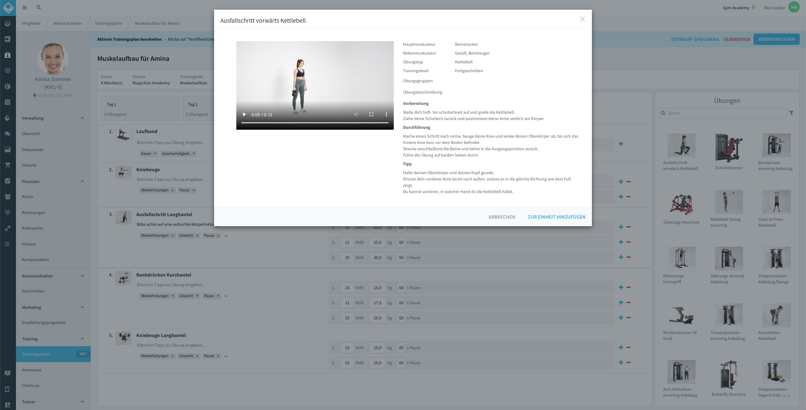Click Entwurf speichern

click(x=695, y=39)
